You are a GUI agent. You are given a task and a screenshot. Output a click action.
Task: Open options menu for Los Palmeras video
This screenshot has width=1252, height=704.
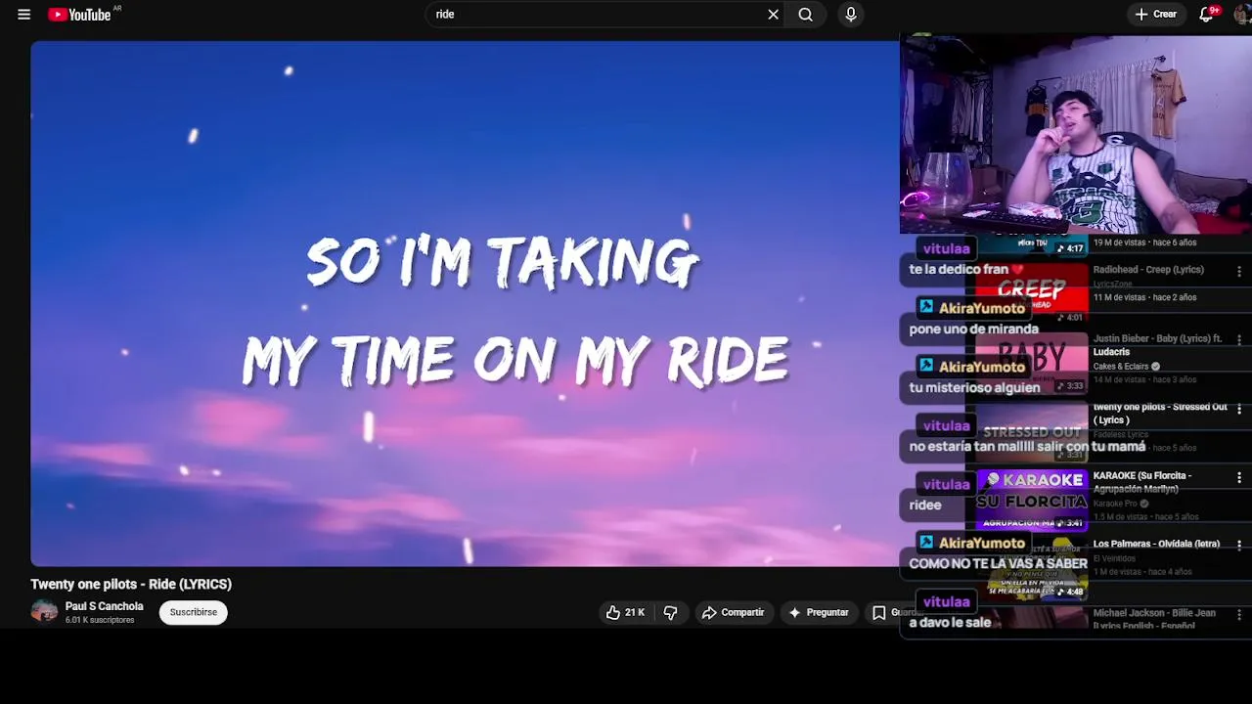(1239, 545)
